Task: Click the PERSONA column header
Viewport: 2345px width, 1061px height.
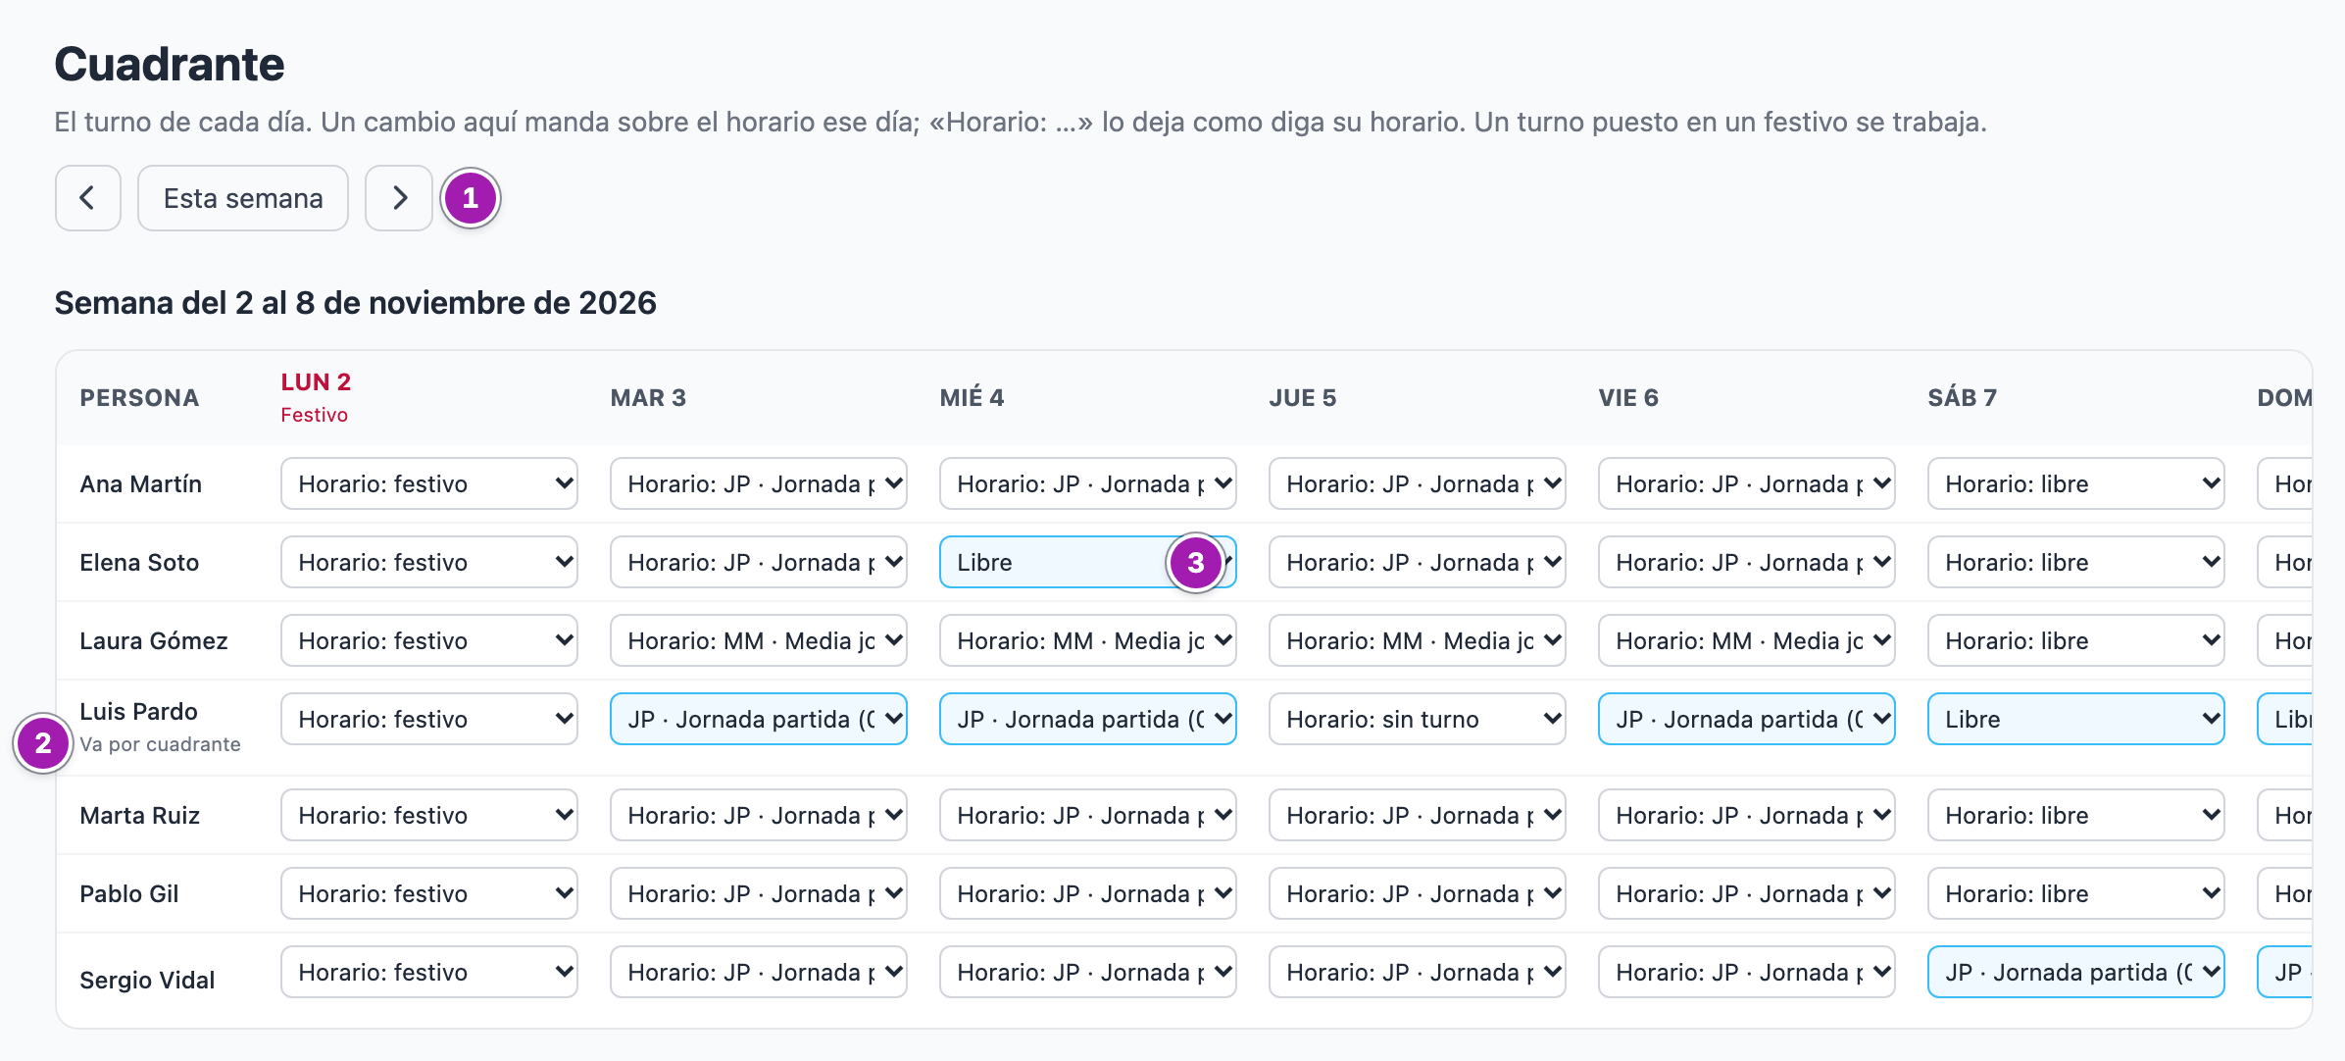Action: click(139, 398)
